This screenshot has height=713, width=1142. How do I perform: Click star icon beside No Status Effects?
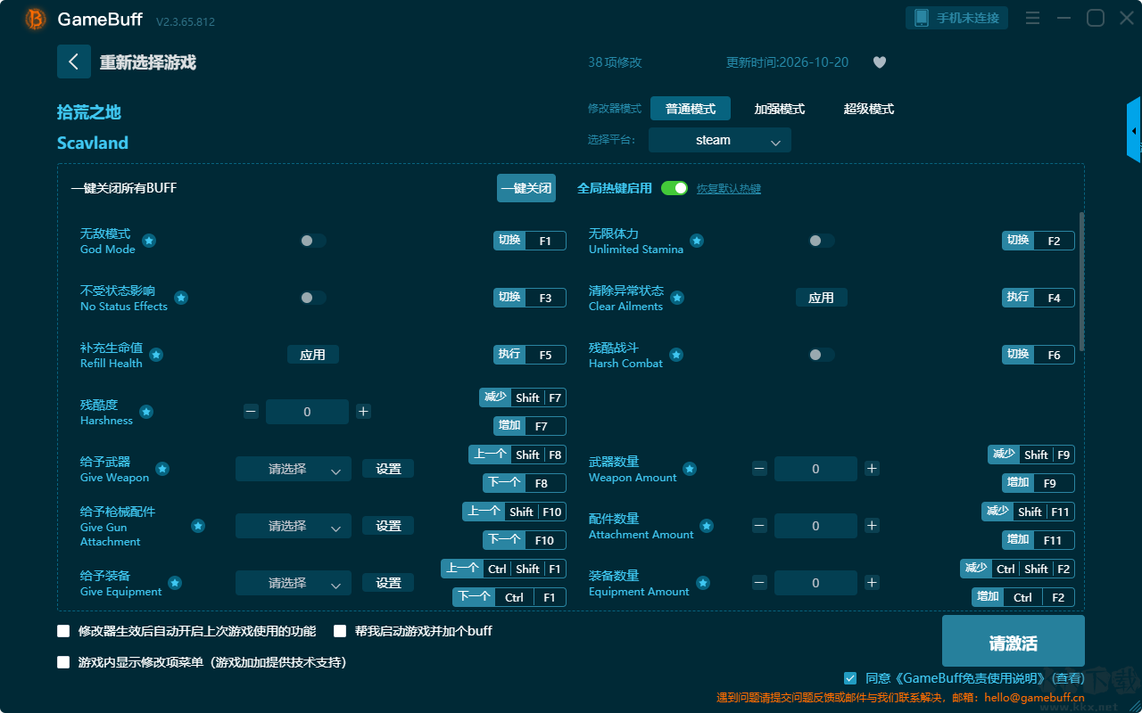point(181,298)
